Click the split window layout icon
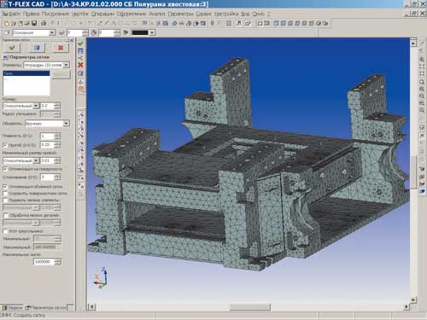427x320 pixels. 267,23
